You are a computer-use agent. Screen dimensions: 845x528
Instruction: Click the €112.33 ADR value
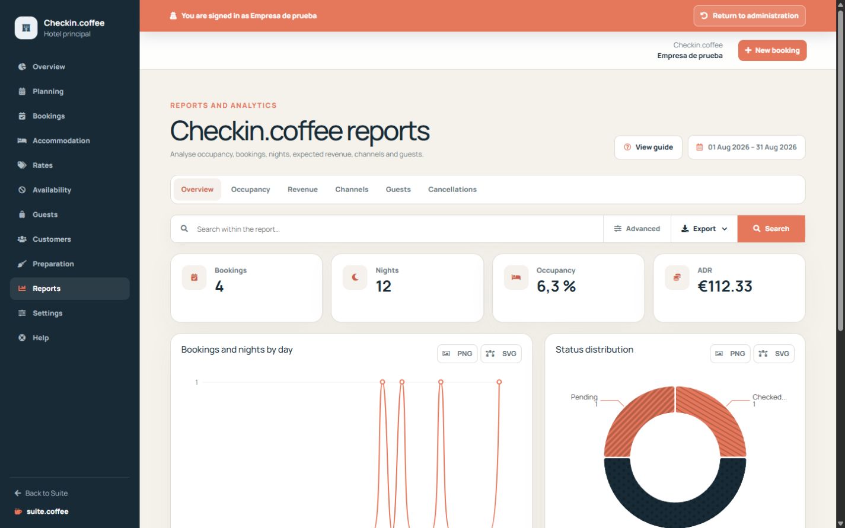click(x=725, y=286)
